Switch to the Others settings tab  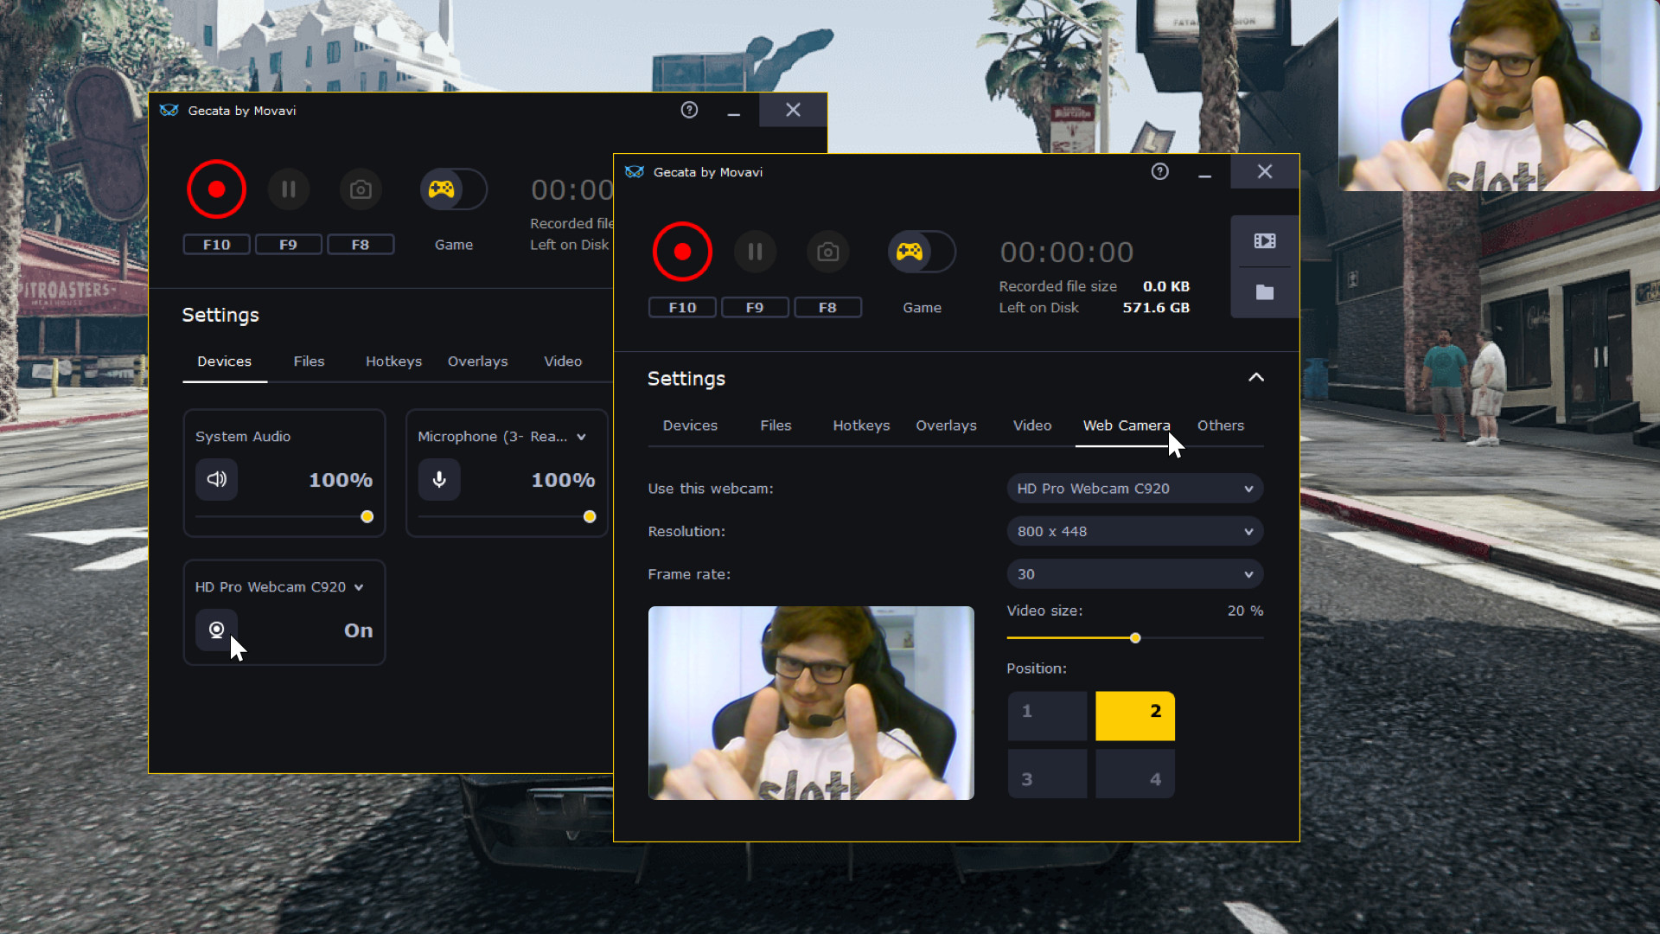pos(1221,425)
